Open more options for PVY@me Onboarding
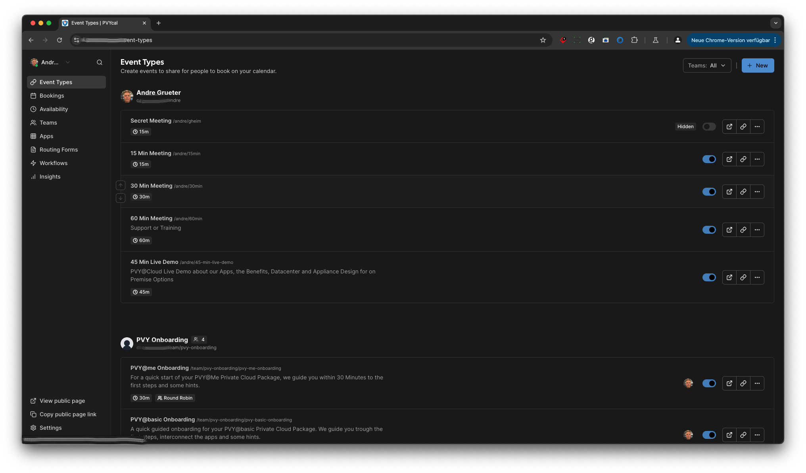 click(757, 383)
